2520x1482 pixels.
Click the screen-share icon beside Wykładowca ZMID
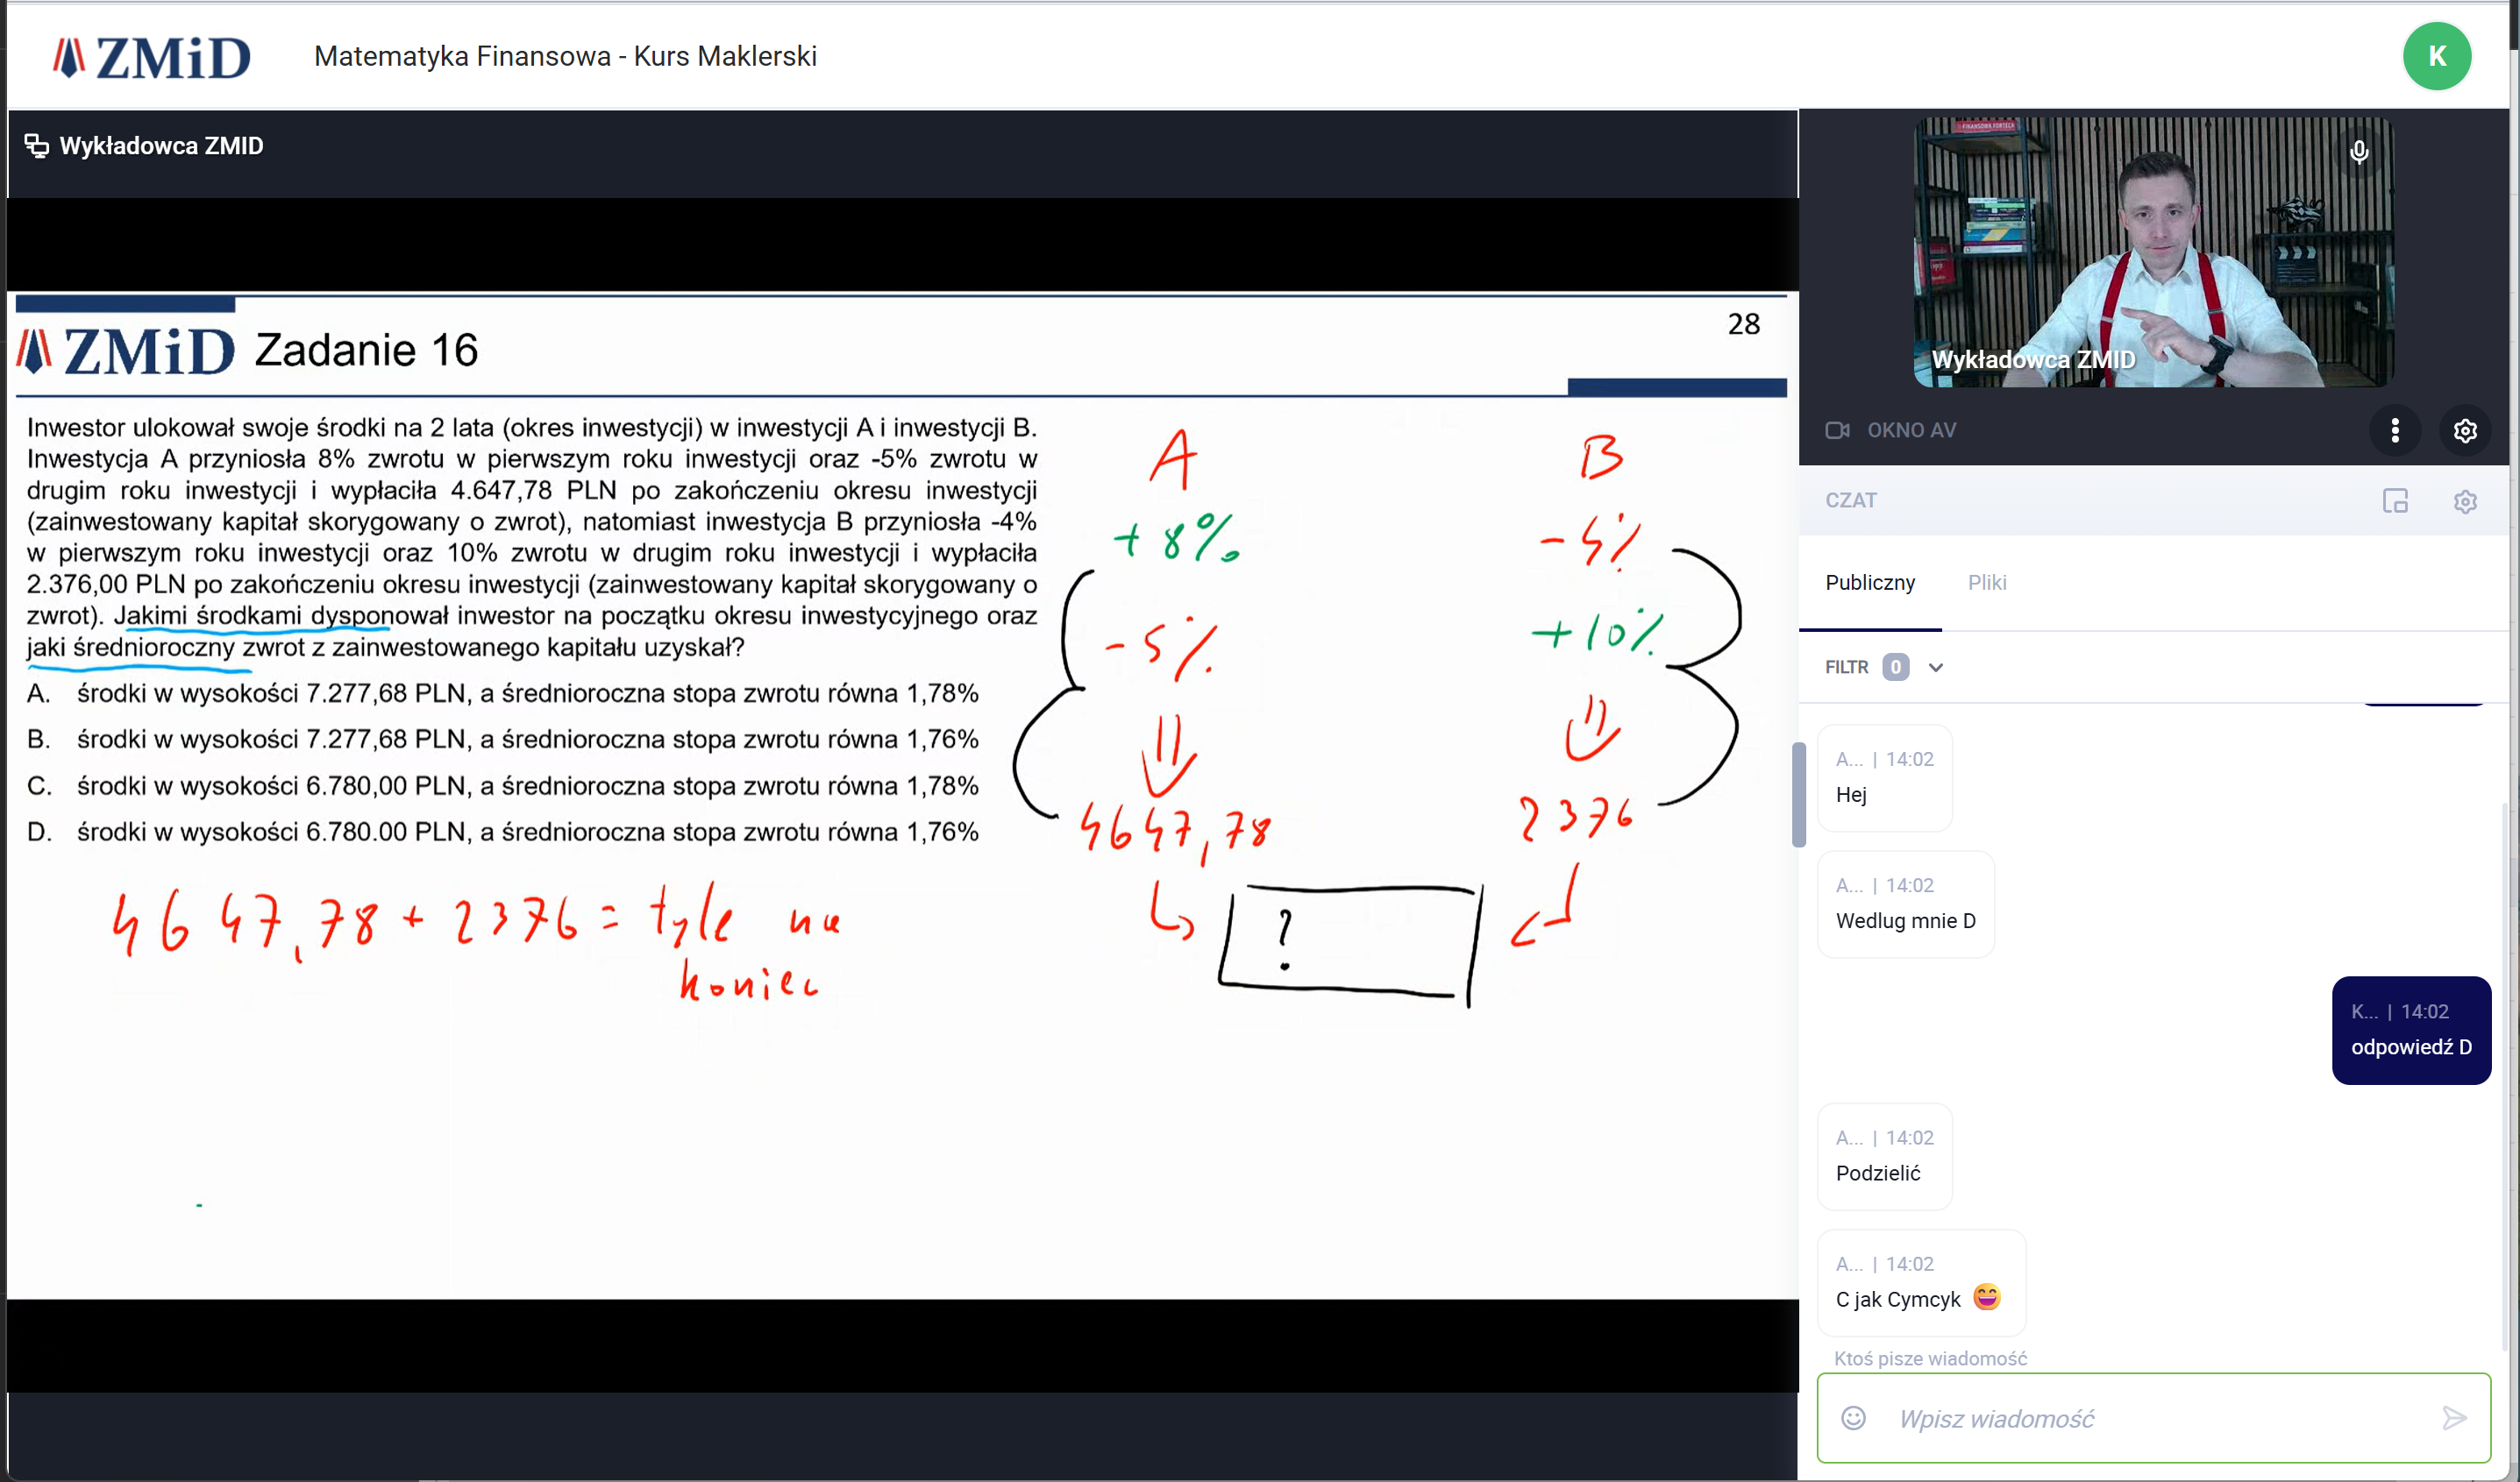tap(36, 145)
